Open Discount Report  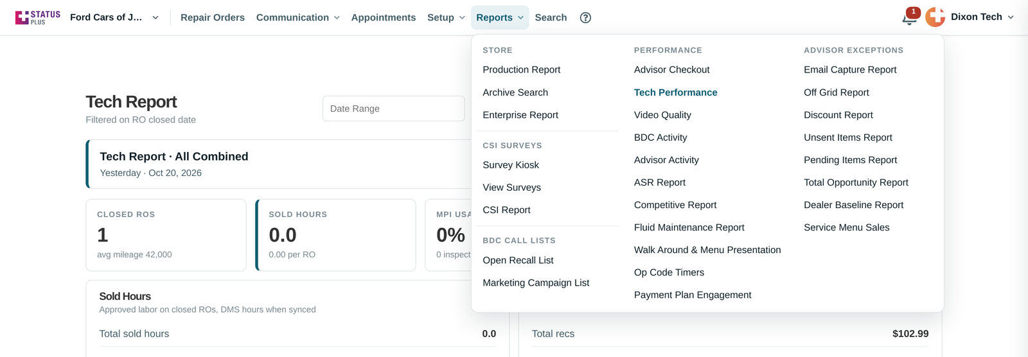(x=838, y=115)
